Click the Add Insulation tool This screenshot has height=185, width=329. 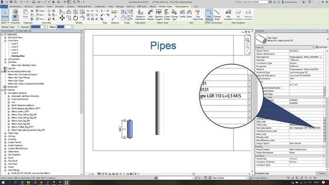[x=228, y=15]
